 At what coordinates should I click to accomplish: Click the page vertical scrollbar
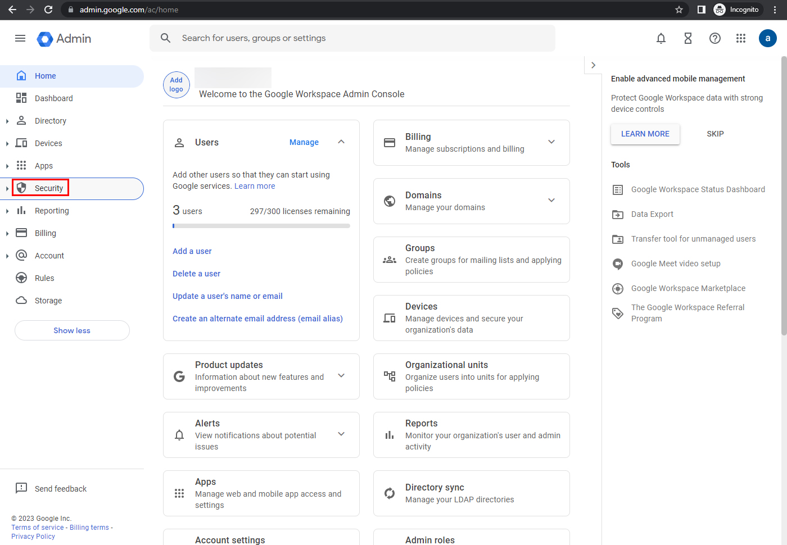tap(784, 196)
